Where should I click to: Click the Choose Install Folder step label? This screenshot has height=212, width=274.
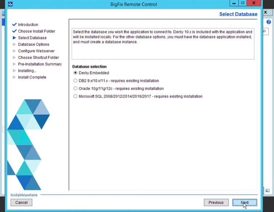pyautogui.click(x=37, y=31)
